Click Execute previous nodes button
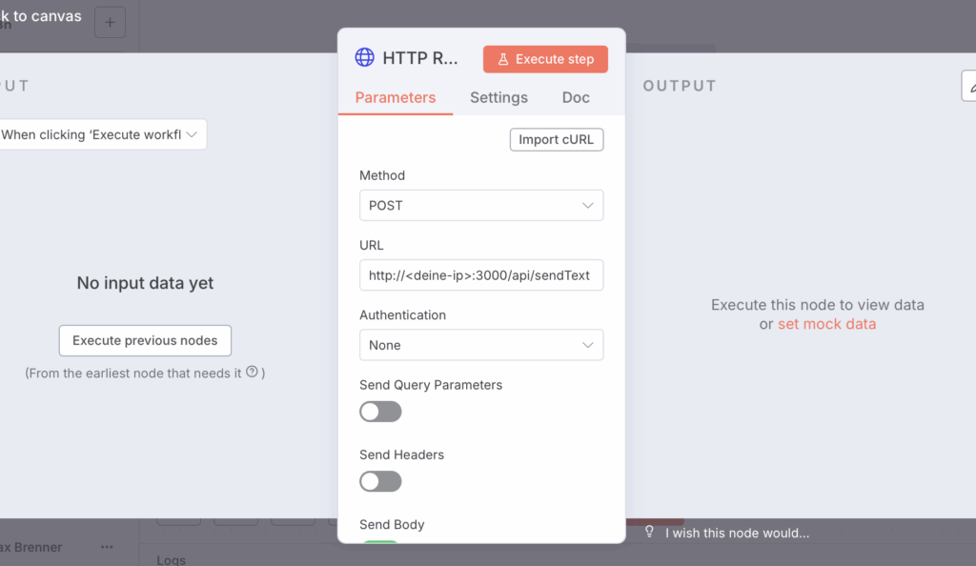 pos(145,340)
